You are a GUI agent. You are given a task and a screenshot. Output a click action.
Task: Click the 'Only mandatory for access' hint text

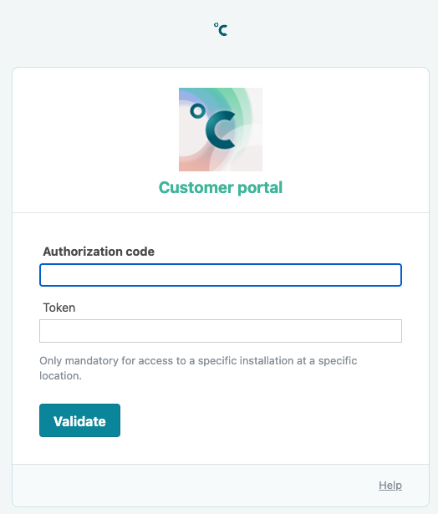198,368
